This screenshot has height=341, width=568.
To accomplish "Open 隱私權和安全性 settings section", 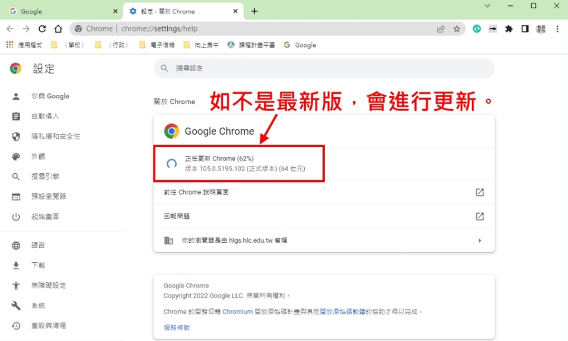I will [55, 136].
